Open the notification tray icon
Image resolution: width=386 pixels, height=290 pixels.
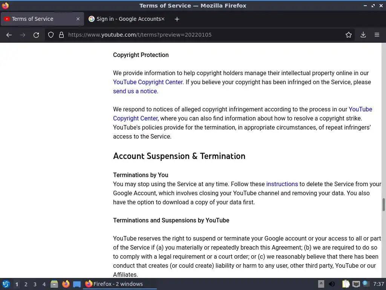[x=366, y=284]
